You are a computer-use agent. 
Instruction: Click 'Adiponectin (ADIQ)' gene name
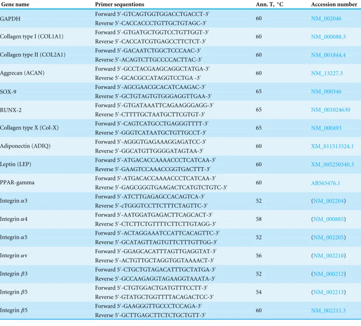pos(25,146)
